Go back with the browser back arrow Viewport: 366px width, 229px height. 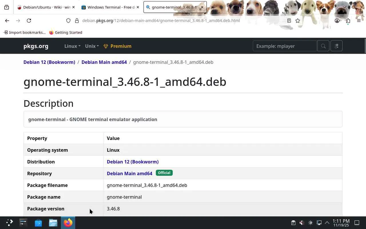[x=7, y=21]
